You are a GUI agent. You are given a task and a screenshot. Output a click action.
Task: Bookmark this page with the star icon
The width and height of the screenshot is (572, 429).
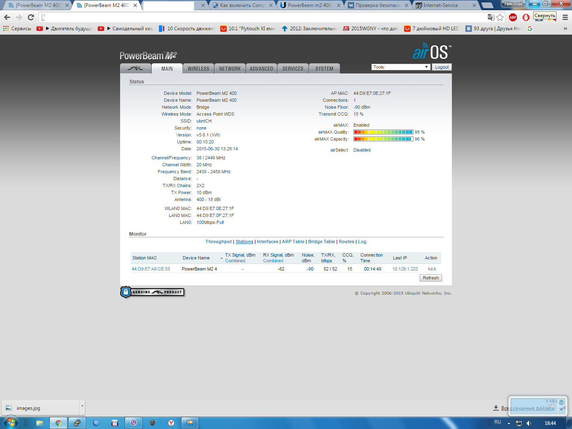[x=500, y=17]
